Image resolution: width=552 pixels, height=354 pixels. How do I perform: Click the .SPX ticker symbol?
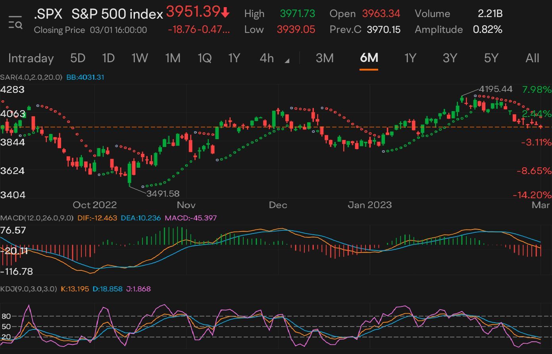coord(48,14)
